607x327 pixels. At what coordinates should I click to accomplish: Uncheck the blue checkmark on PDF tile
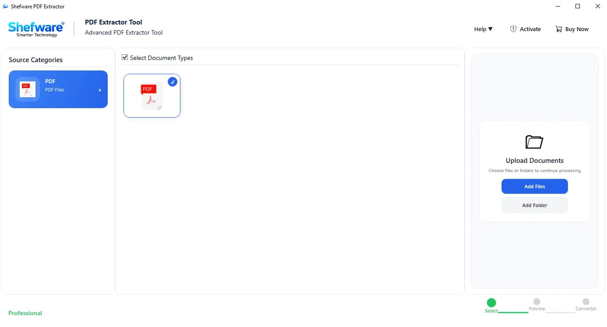(173, 82)
